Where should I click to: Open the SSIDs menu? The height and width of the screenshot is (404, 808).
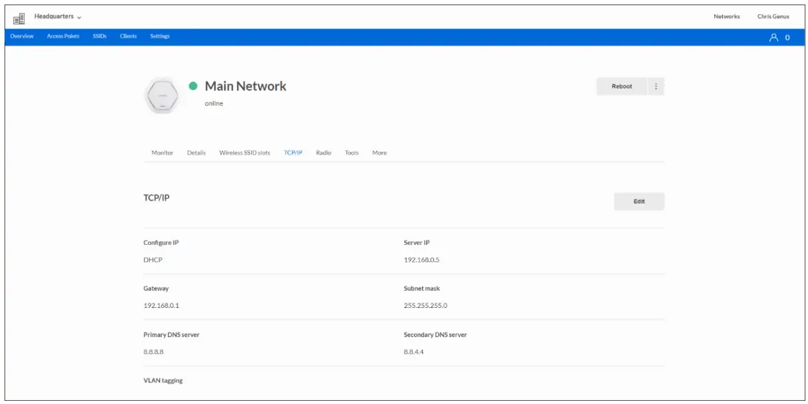click(100, 36)
